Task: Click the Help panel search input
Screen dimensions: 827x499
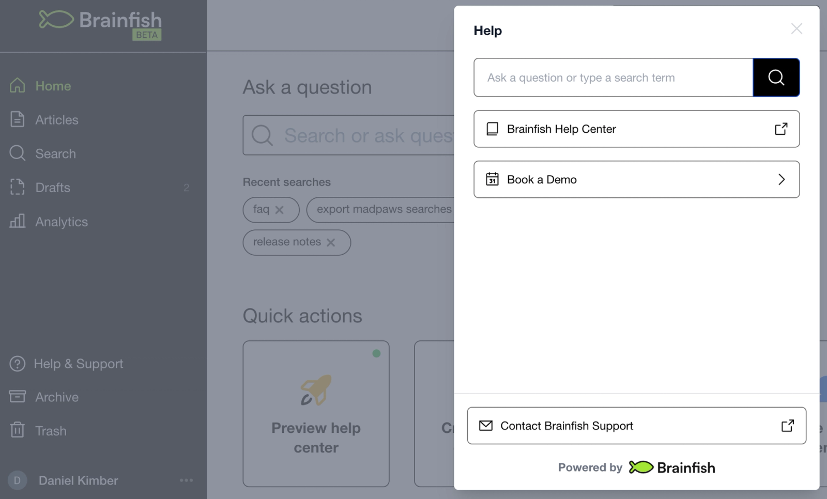Action: [x=613, y=77]
